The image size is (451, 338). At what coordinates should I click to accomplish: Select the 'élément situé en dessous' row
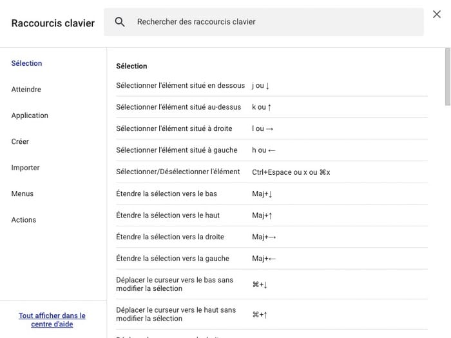[x=180, y=86]
